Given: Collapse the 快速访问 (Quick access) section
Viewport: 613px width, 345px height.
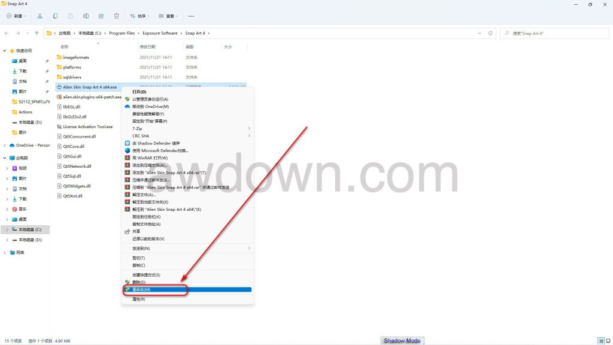Looking at the screenshot, I should pyautogui.click(x=5, y=50).
